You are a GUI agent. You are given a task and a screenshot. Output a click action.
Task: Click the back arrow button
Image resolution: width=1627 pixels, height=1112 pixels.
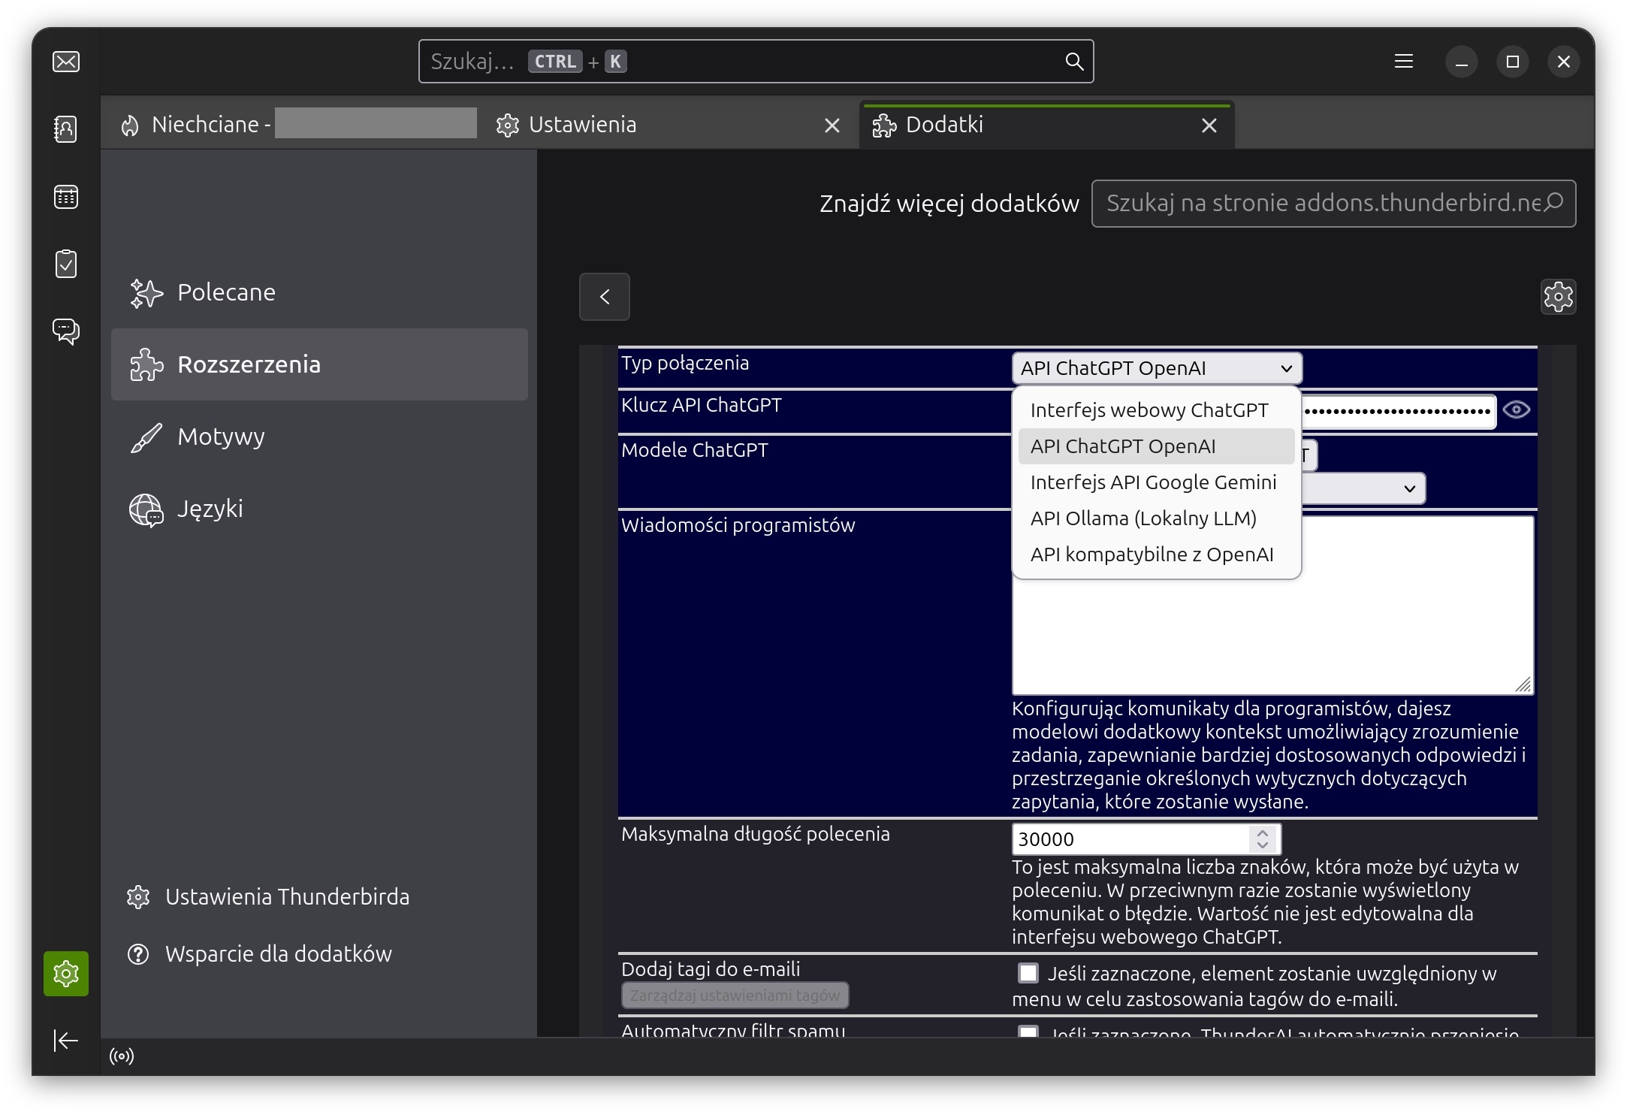click(605, 297)
